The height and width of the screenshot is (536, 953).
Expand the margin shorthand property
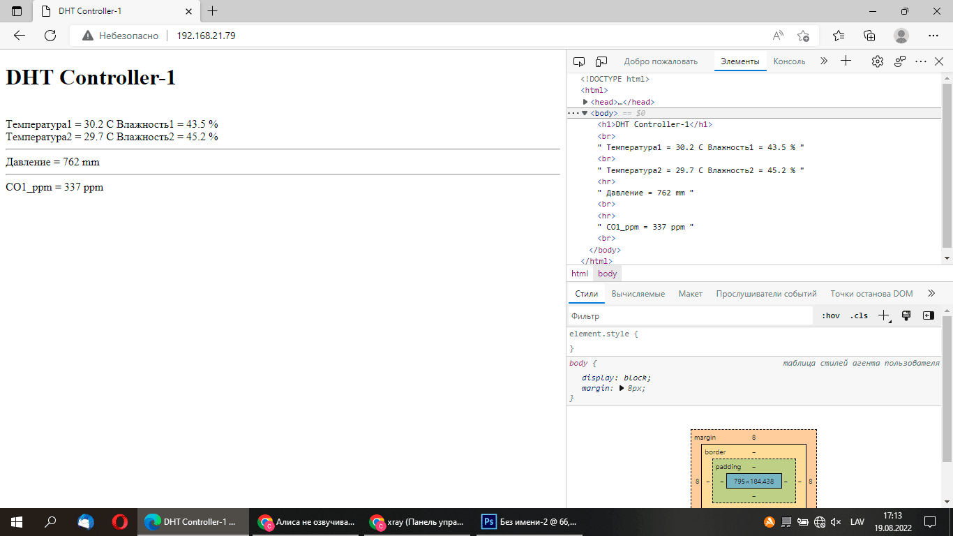[x=621, y=388]
